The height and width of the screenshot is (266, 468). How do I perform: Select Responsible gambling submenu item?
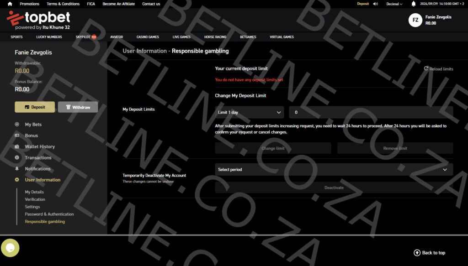point(45,221)
